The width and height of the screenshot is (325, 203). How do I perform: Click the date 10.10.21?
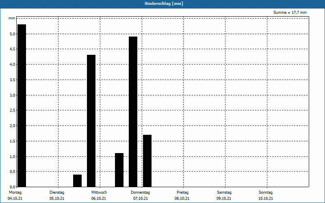coord(266,199)
